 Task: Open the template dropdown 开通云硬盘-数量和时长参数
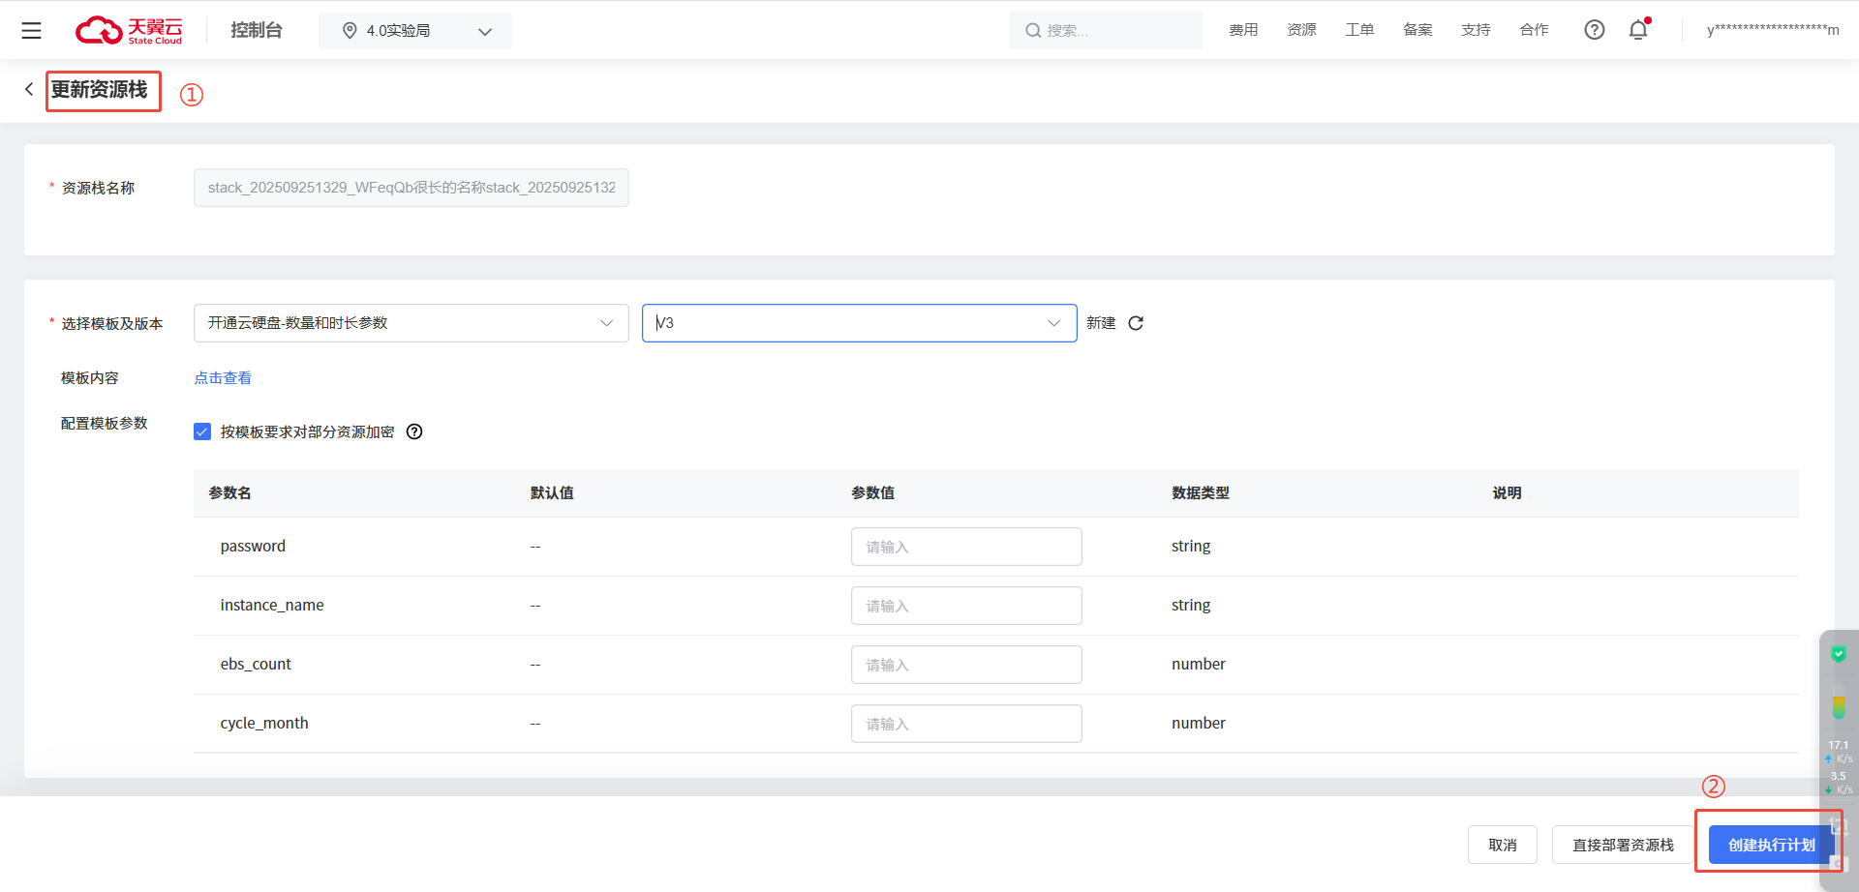411,323
